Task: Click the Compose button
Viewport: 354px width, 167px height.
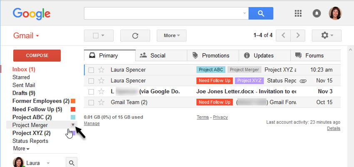Action: pos(37,55)
